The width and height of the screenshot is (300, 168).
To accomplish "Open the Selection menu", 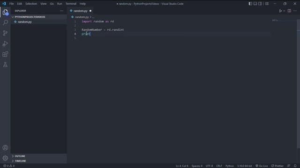I will tap(31, 4).
